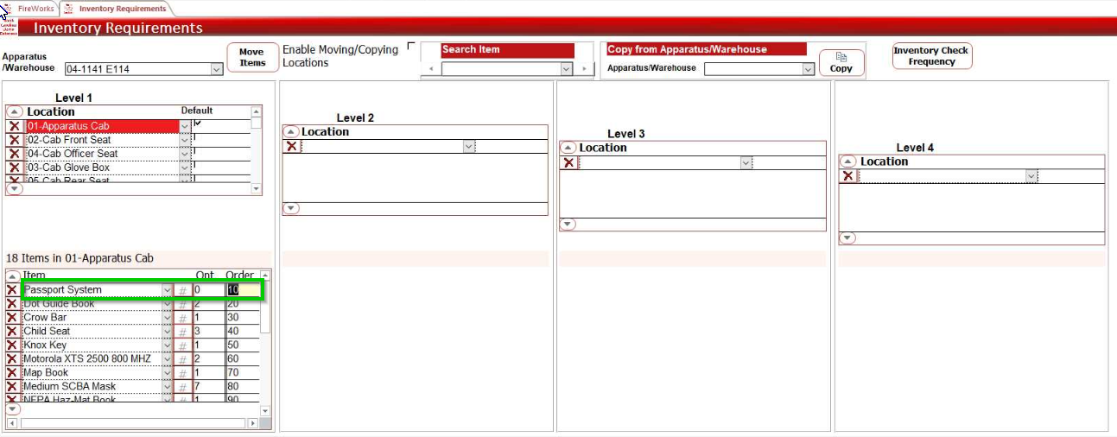Viewport: 1117px width, 437px height.
Task: Click the # icon for Knox Key
Action: pyautogui.click(x=182, y=345)
